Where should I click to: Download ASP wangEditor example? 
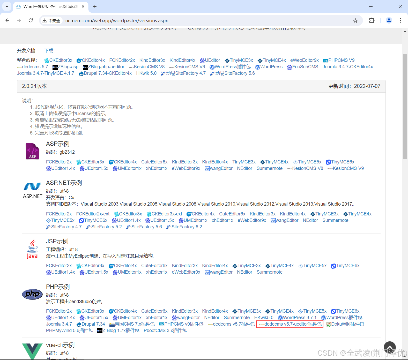click(x=219, y=168)
